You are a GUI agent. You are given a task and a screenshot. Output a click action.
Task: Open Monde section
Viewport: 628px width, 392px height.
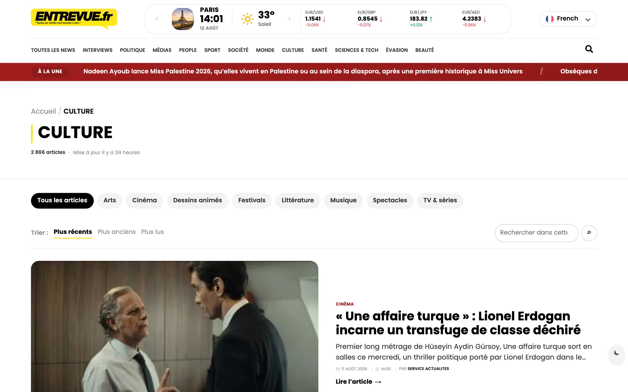point(265,50)
